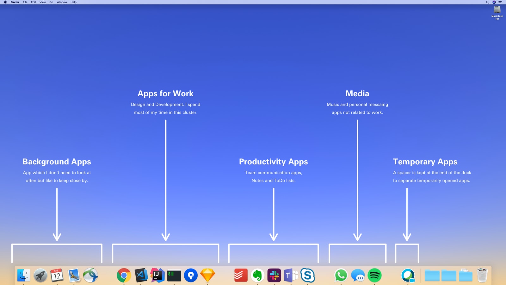506x285 pixels.
Task: Open the terminal app with $ prompt icon
Action: (174, 275)
